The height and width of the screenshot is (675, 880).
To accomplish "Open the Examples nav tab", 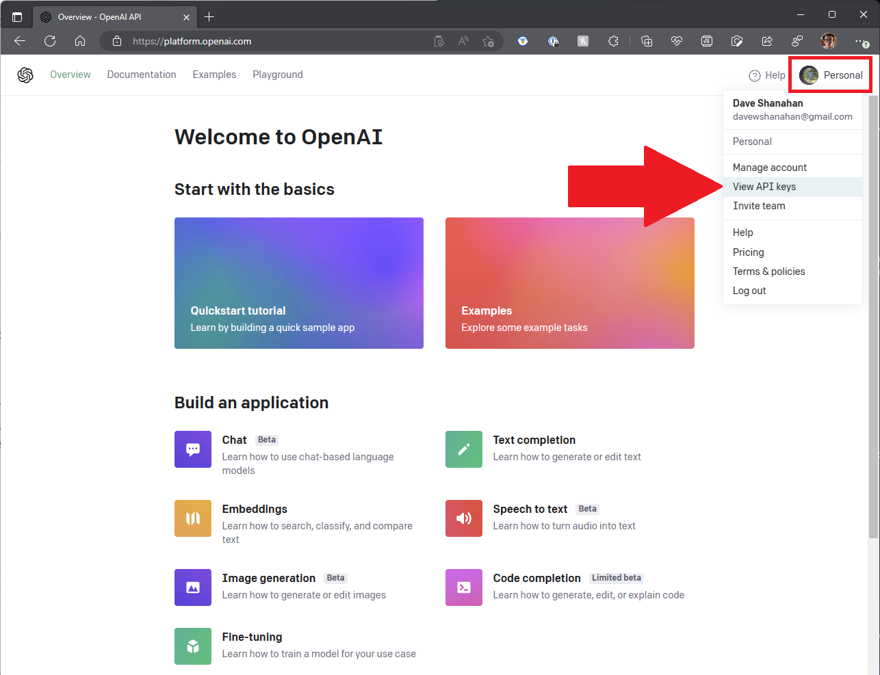I will click(x=214, y=75).
